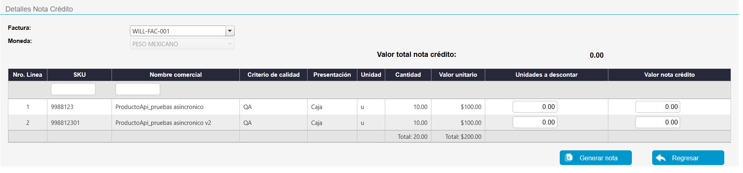
Task: Edit Valor nota crédito for line 2
Action: pos(657,122)
